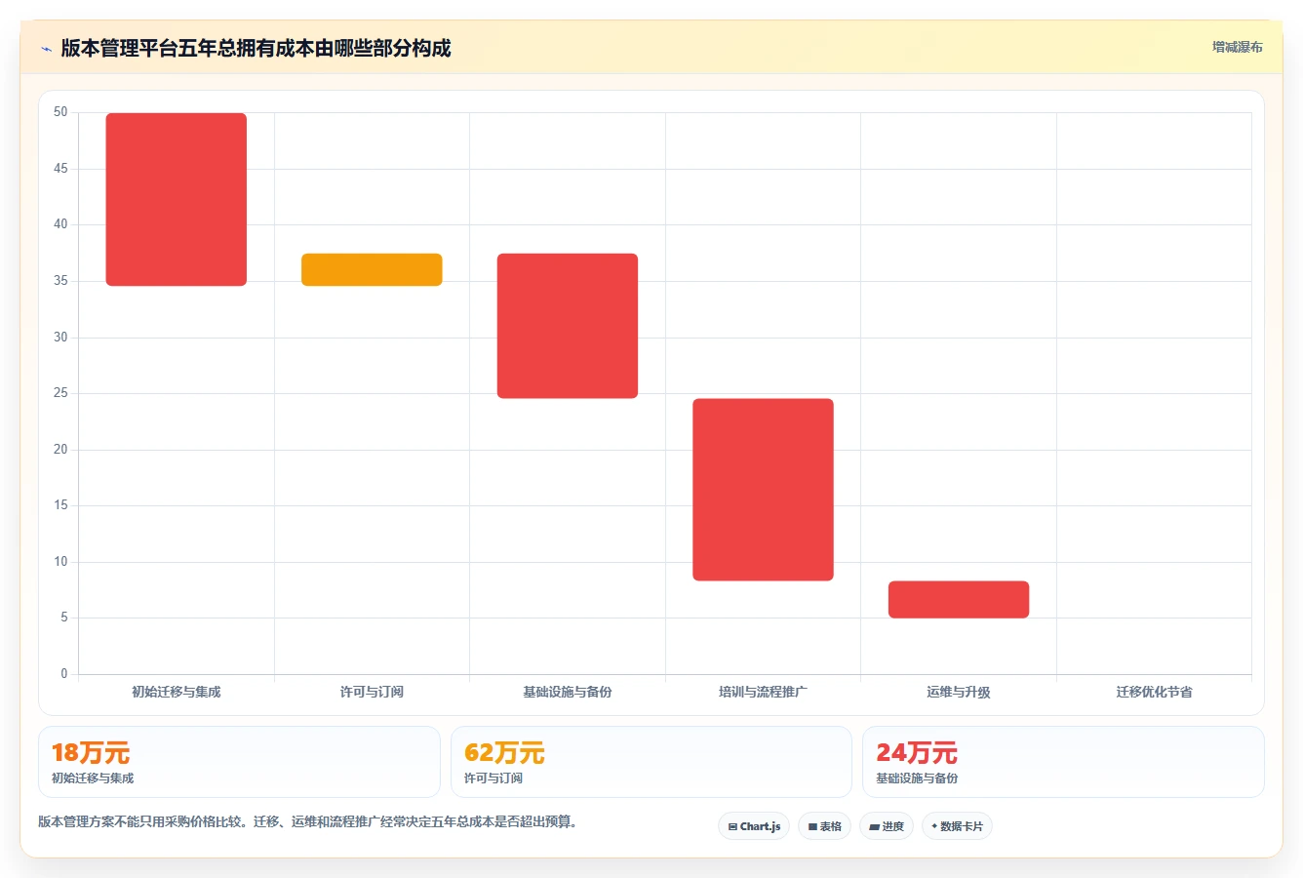Click the small red 运维与升级 bar
Image resolution: width=1303 pixels, height=878 pixels.
[959, 599]
